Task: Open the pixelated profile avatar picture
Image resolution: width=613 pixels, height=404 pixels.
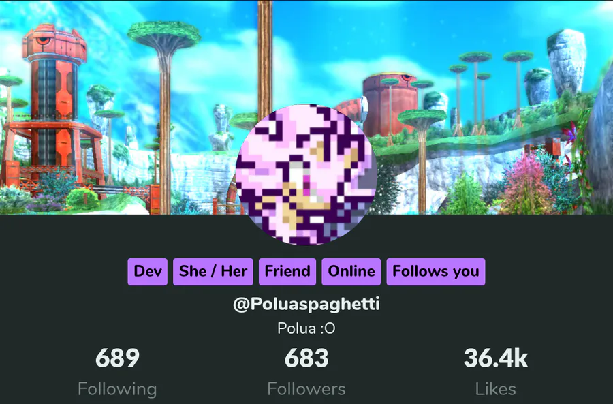Action: (x=306, y=174)
